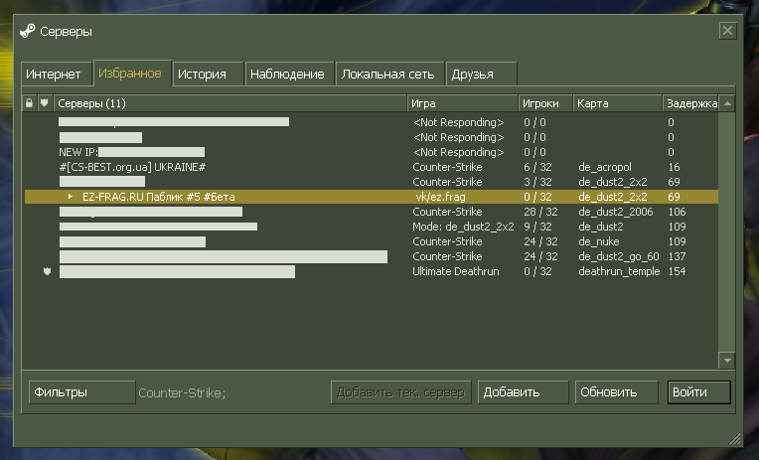Image resolution: width=759 pixels, height=460 pixels.
Task: Click the scrollbar down arrow
Action: click(727, 361)
